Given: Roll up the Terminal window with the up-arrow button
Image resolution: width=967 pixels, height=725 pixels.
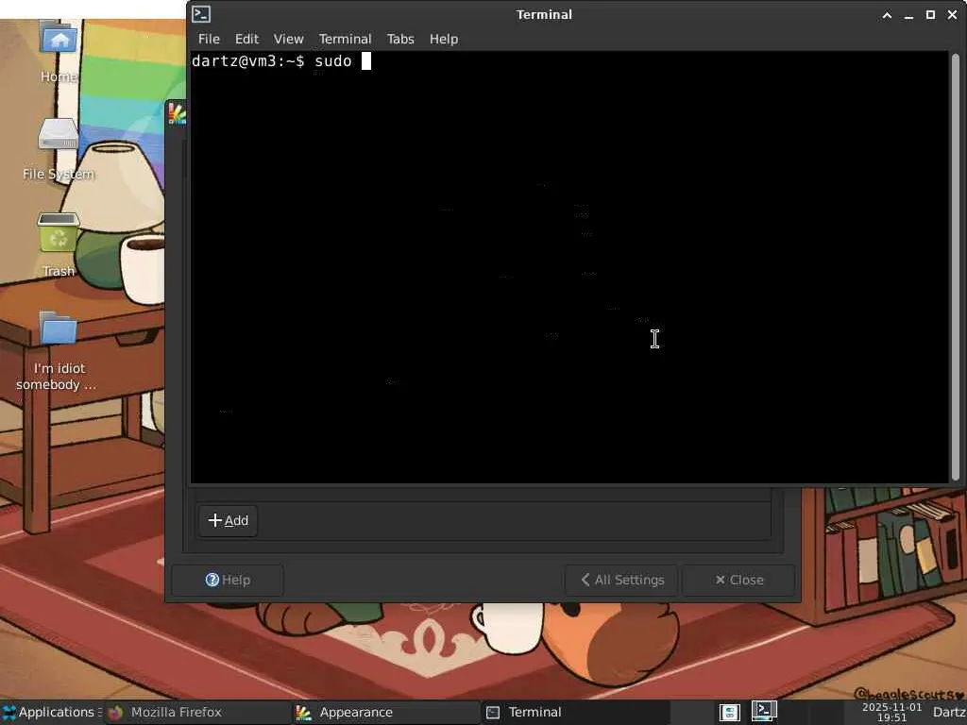Looking at the screenshot, I should [887, 15].
